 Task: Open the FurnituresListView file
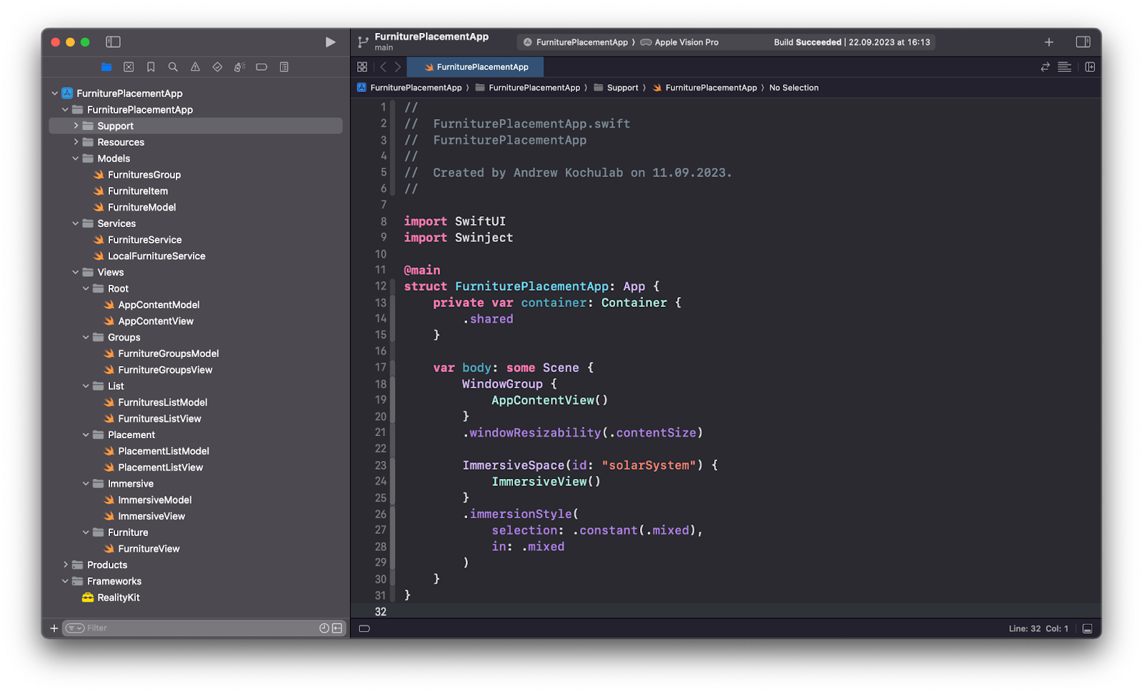coord(153,418)
